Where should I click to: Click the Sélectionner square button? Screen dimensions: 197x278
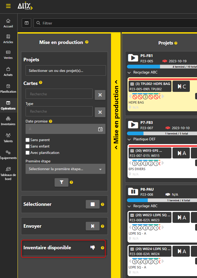pyautogui.click(x=92, y=204)
